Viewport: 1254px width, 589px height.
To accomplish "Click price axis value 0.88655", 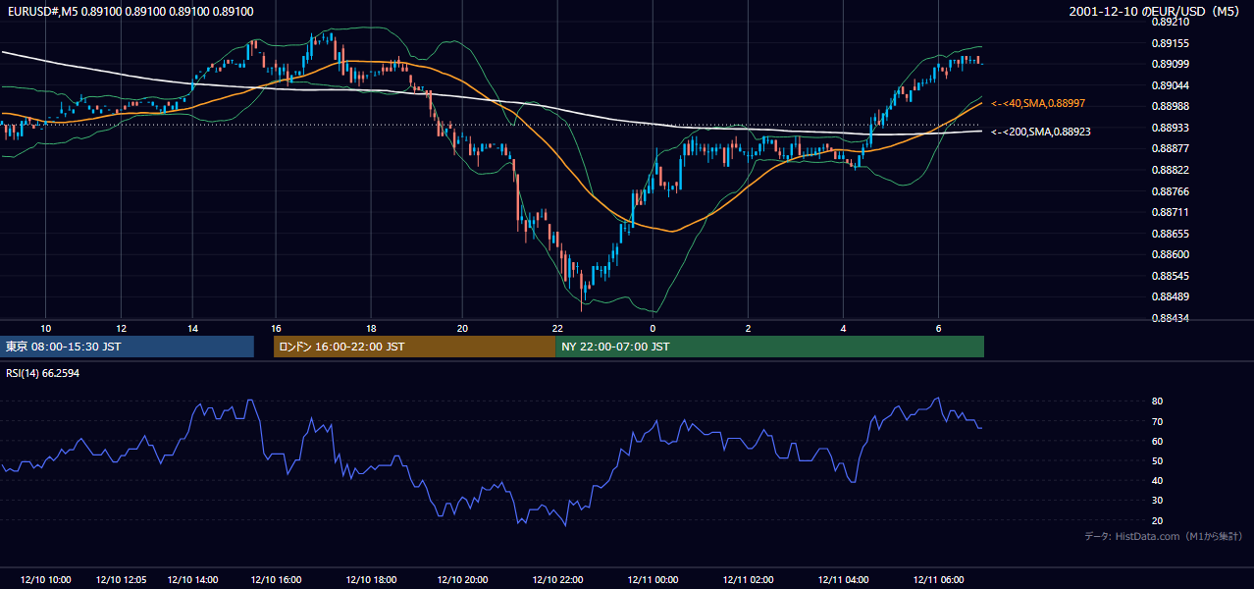I will [1171, 234].
